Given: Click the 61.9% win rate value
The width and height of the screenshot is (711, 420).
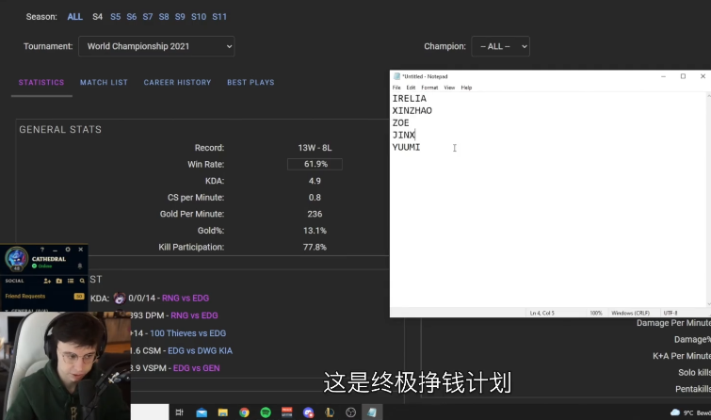Looking at the screenshot, I should (315, 164).
